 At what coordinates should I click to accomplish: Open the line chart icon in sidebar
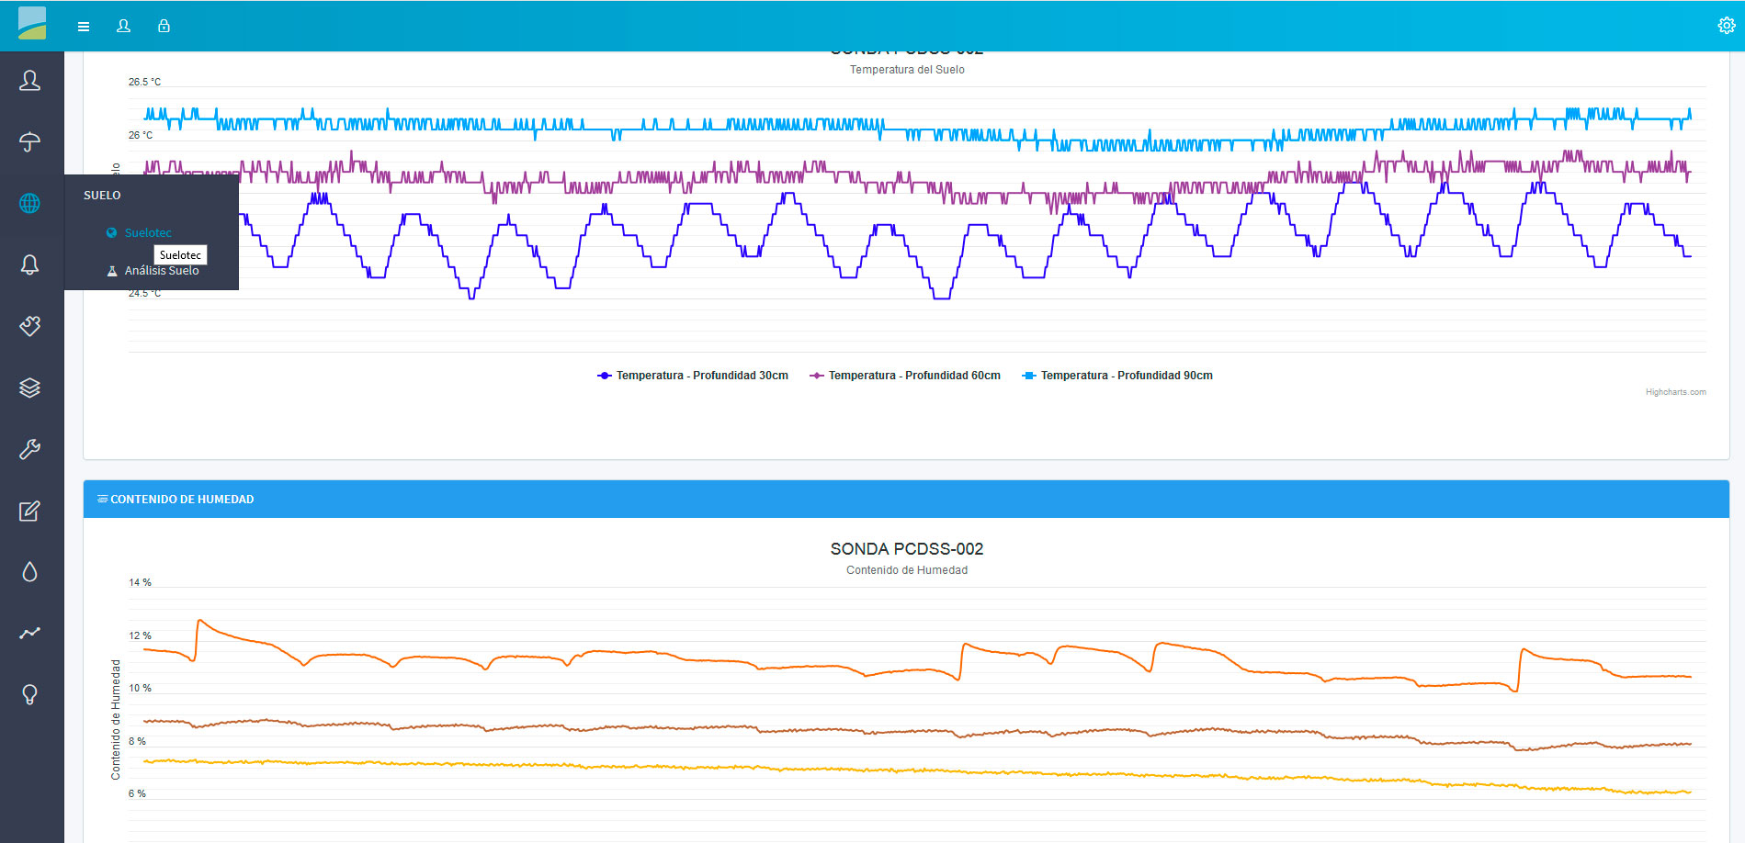(30, 633)
